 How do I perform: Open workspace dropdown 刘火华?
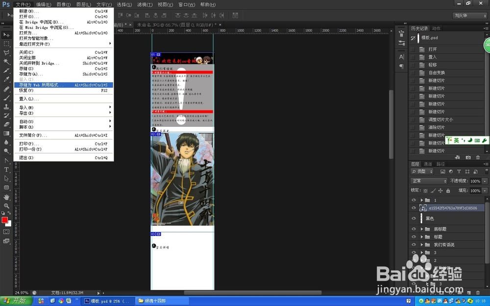(x=470, y=15)
